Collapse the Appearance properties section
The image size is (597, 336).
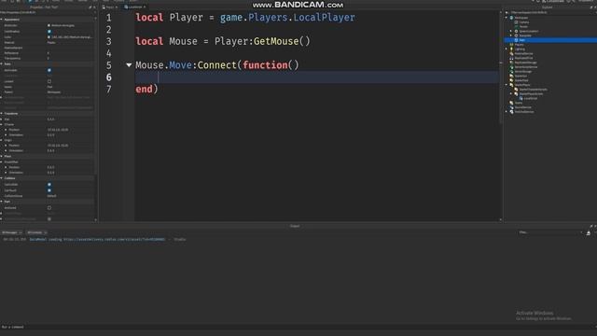[2, 20]
